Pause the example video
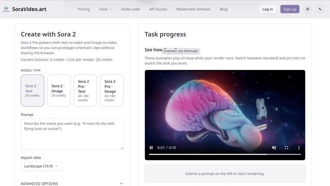This screenshot has height=186, width=330. coord(151,148)
